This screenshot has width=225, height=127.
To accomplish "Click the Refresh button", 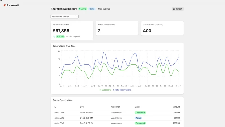I will click(178, 9).
